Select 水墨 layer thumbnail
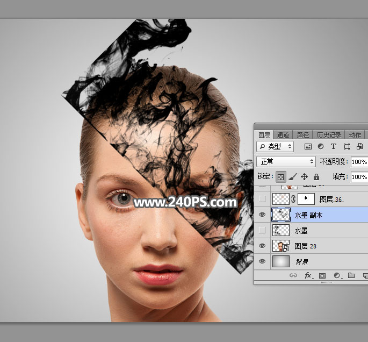The width and height of the screenshot is (368, 342). tap(281, 230)
